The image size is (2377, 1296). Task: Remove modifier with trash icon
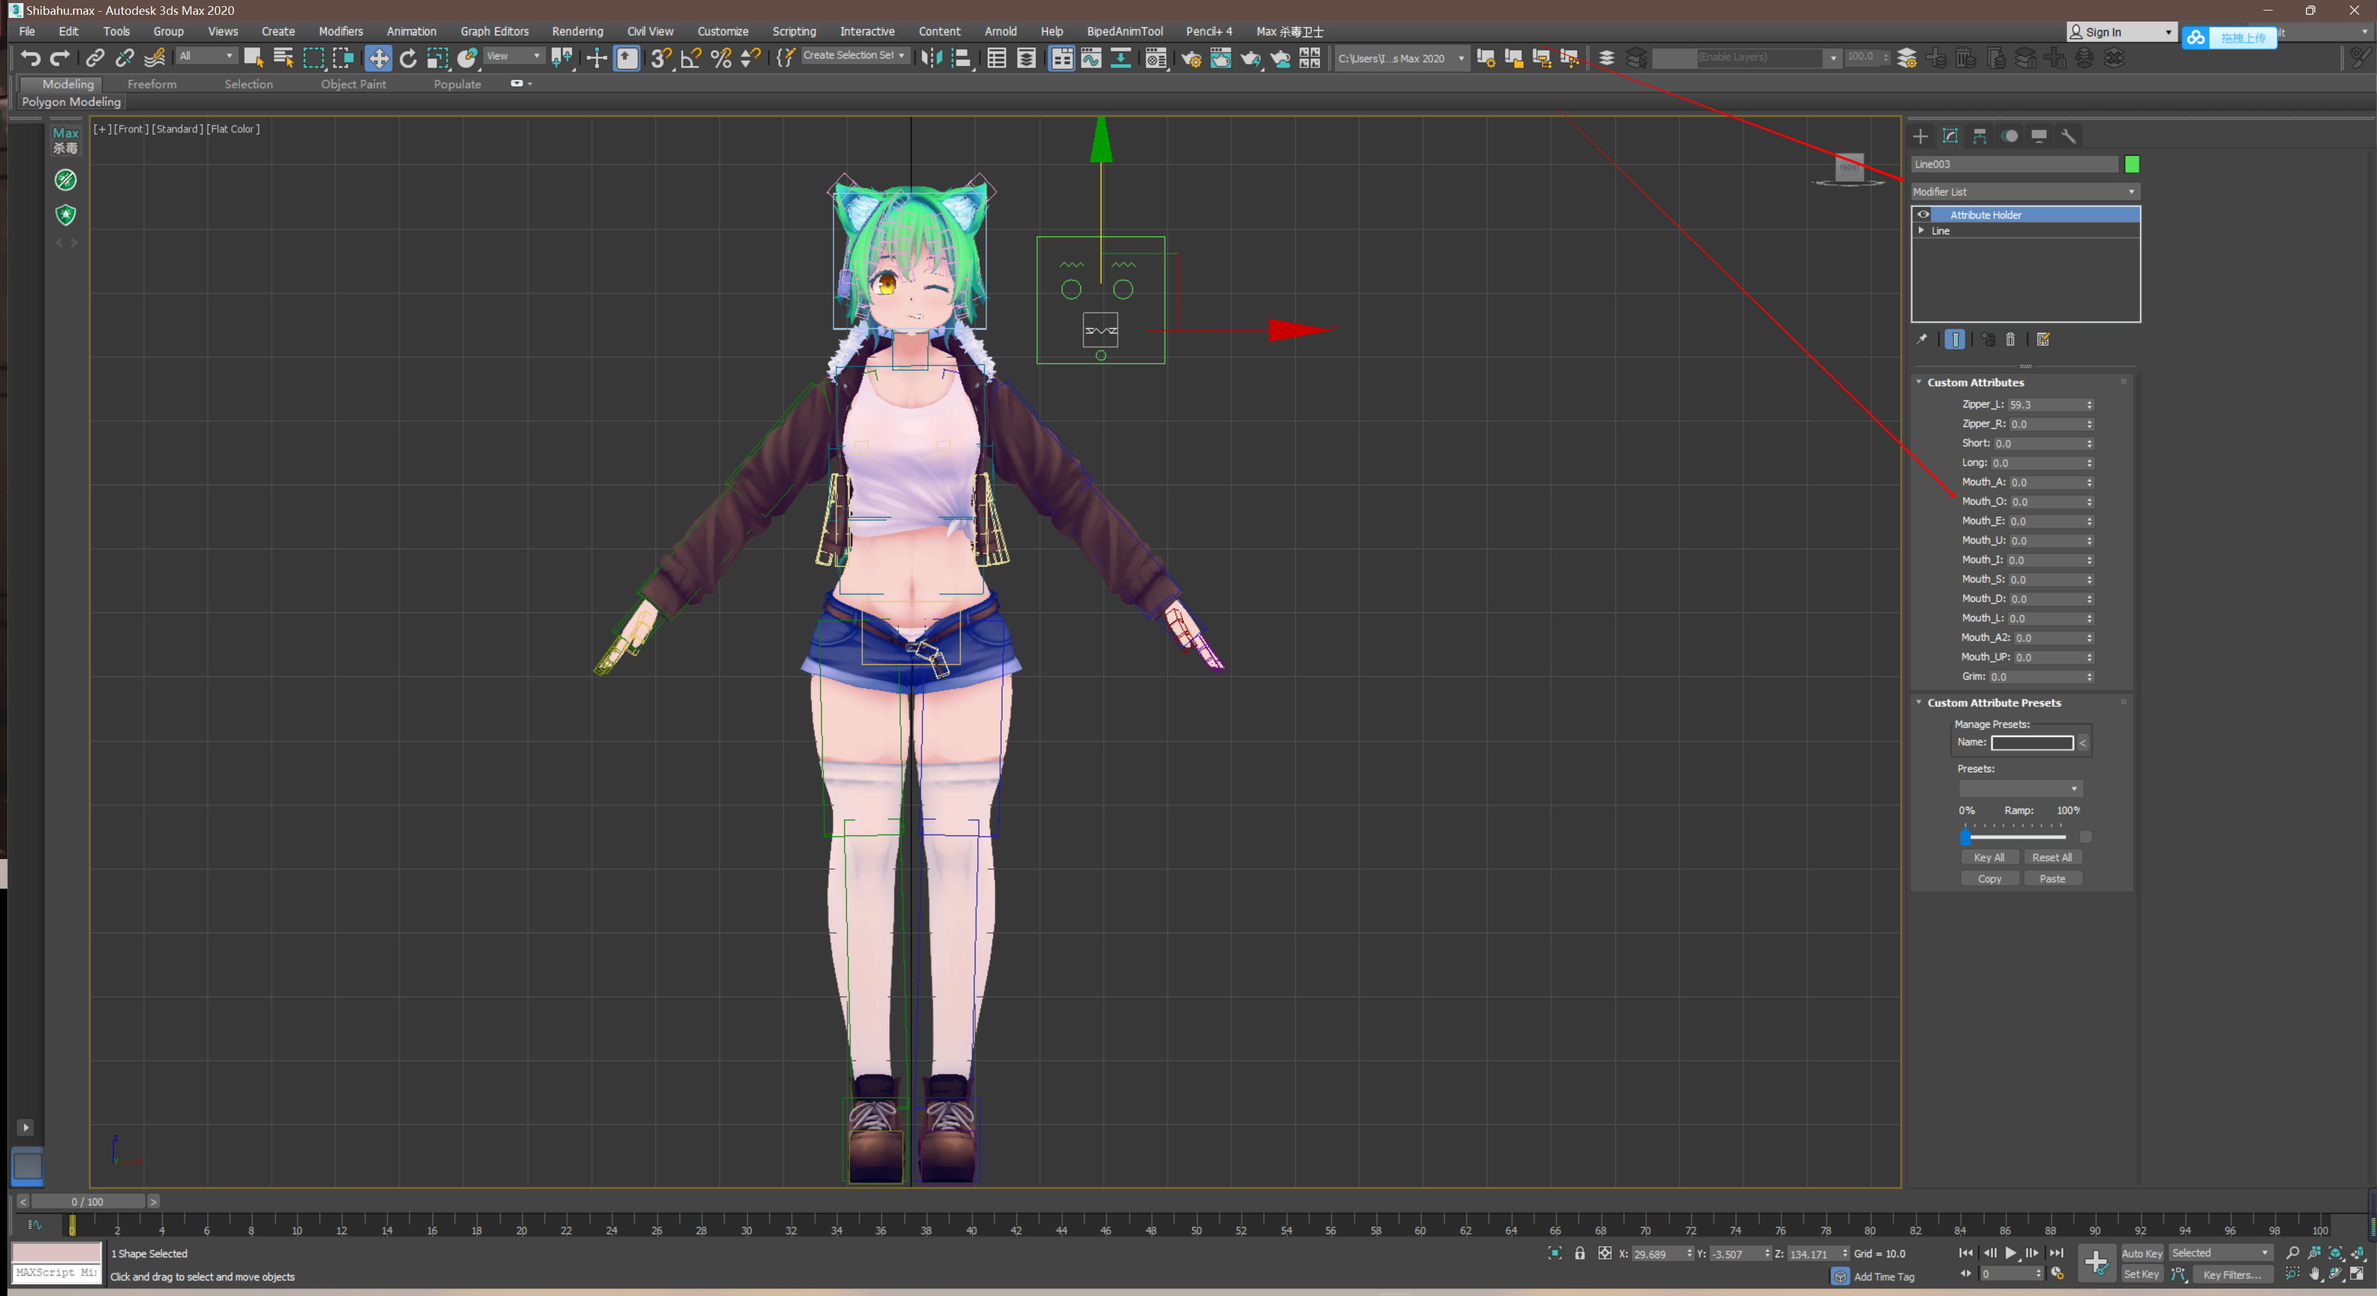(x=2010, y=339)
